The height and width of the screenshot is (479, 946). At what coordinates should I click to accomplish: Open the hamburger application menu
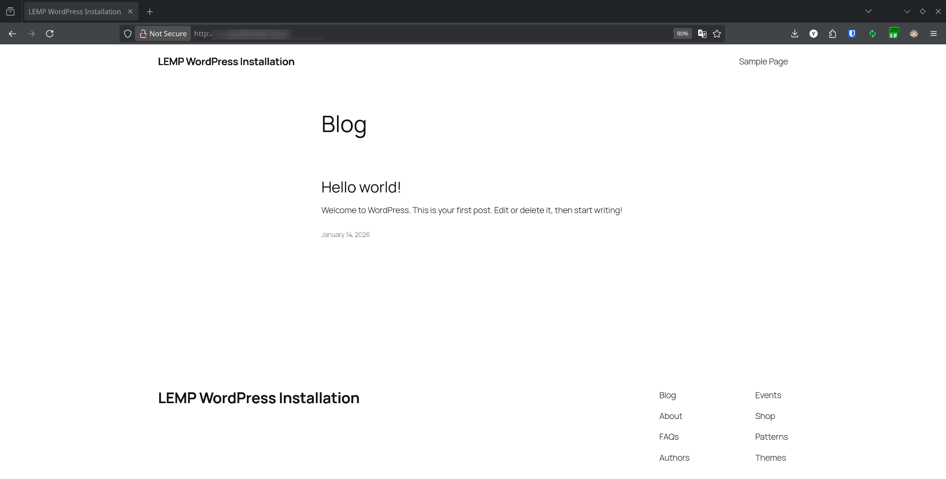[x=934, y=34]
